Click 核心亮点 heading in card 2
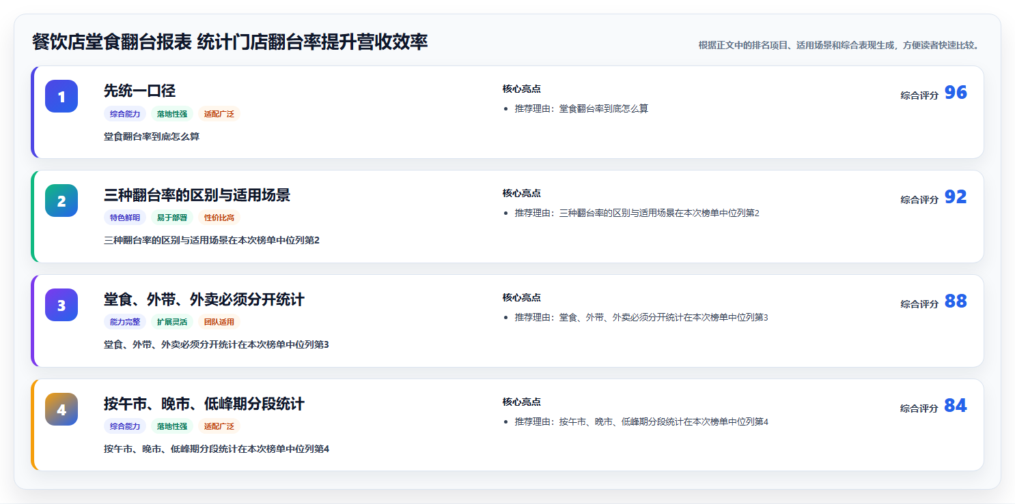Viewport: 1015px width, 504px height. point(522,193)
